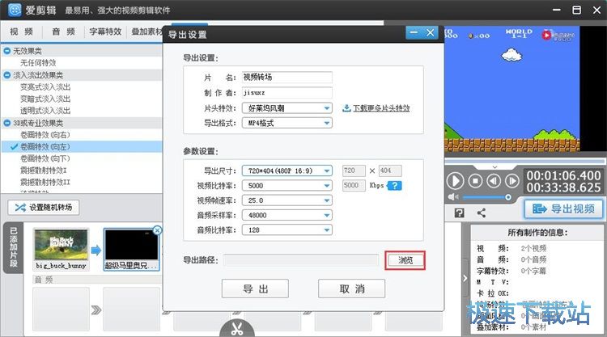This screenshot has width=607, height=337.
Task: Click the bitrate help question mark icon
Action: [394, 186]
